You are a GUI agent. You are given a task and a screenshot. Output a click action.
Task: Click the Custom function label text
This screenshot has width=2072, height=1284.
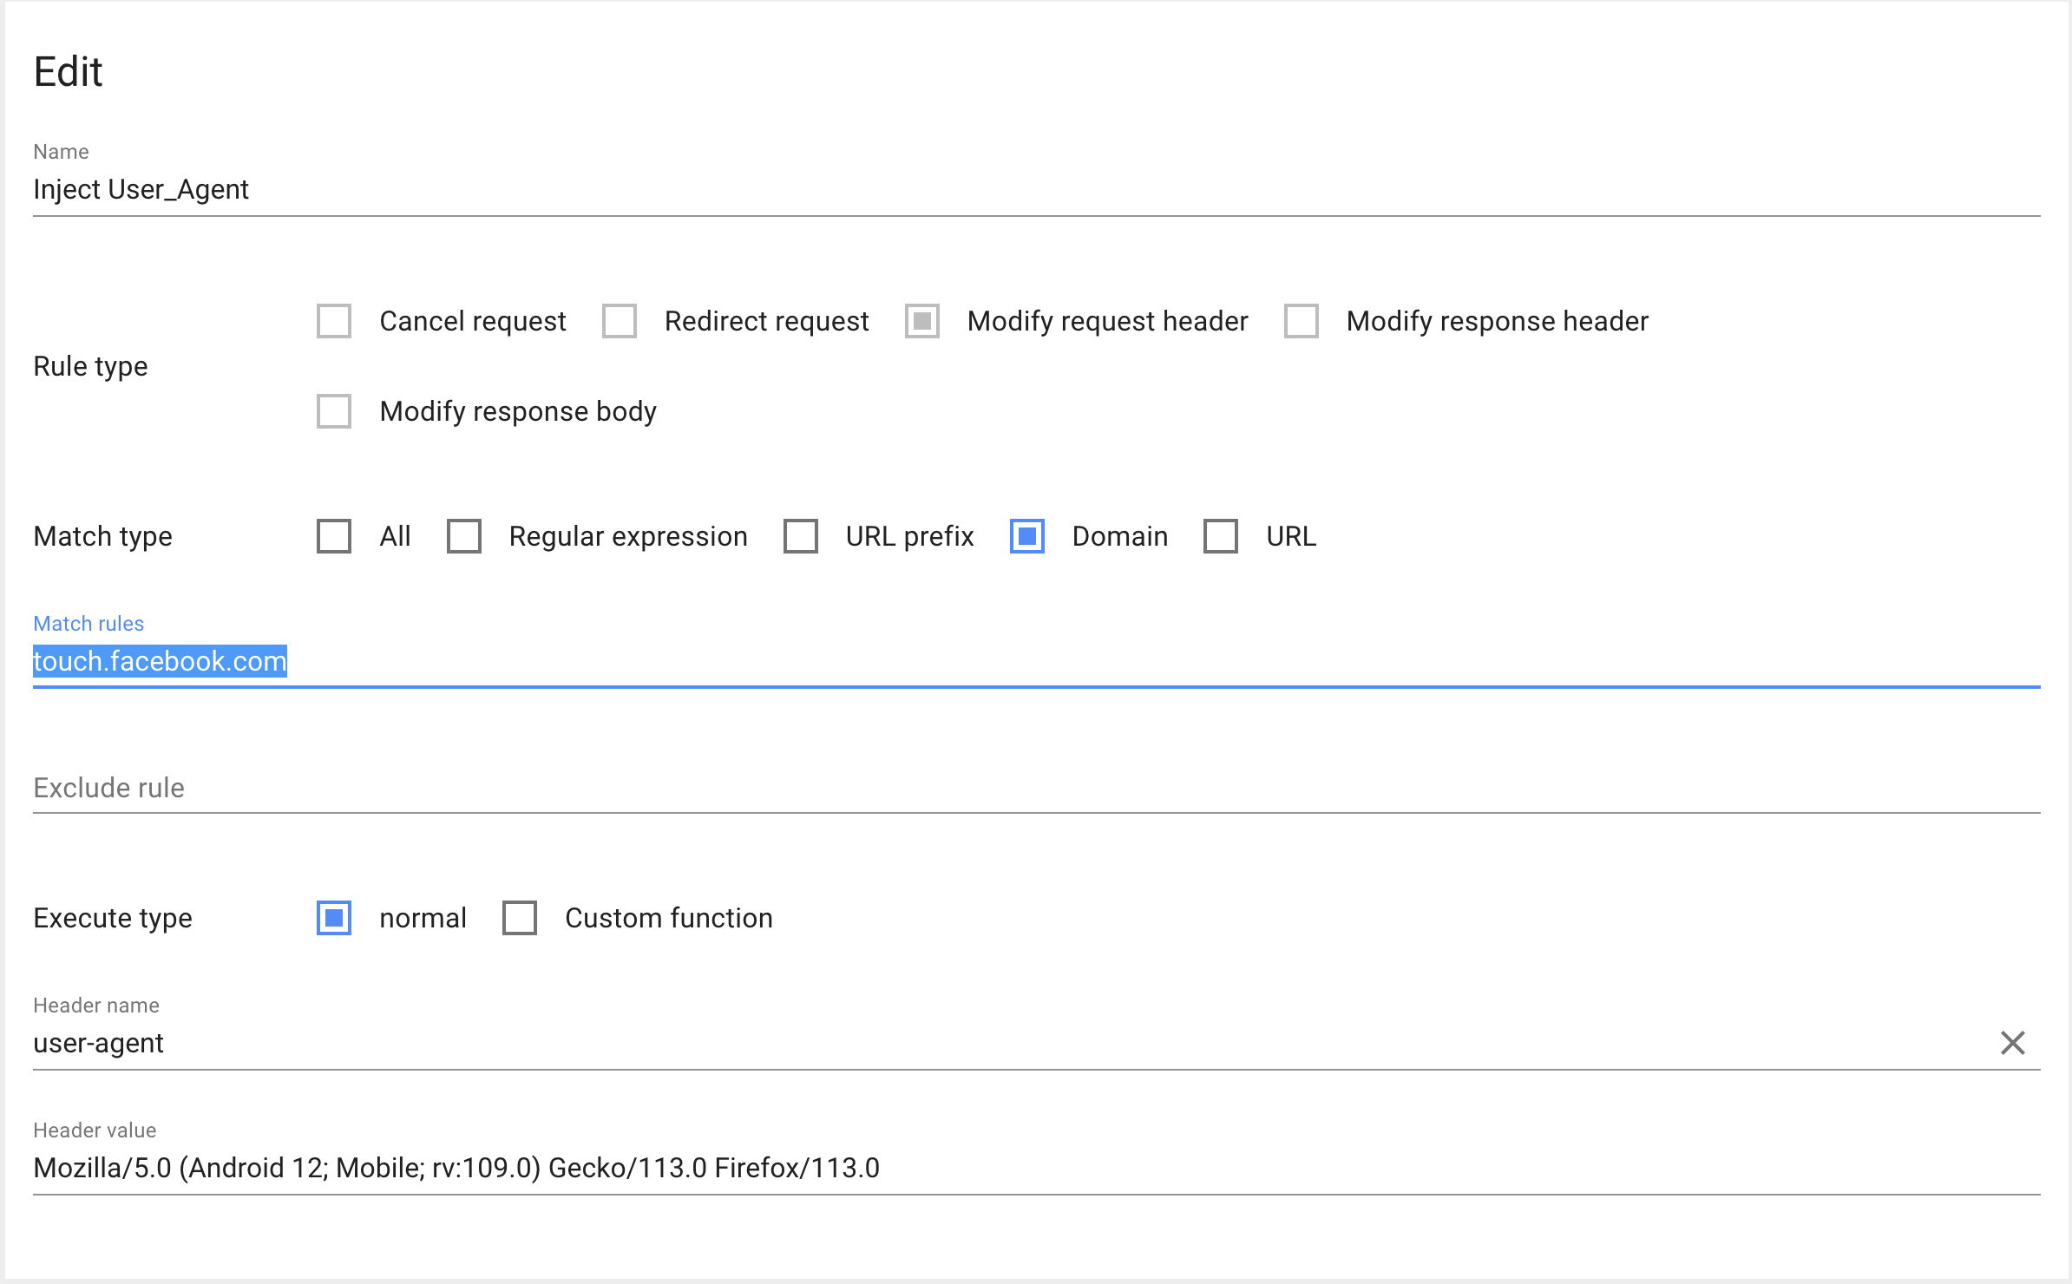pos(668,918)
